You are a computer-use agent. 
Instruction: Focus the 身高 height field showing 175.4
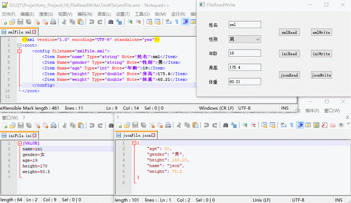coord(245,67)
